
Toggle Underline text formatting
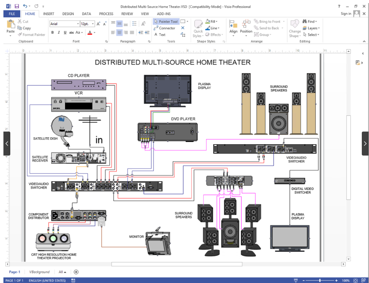tap(65, 33)
